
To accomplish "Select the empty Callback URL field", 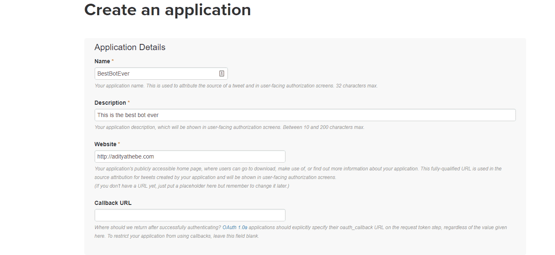I will 189,215.
